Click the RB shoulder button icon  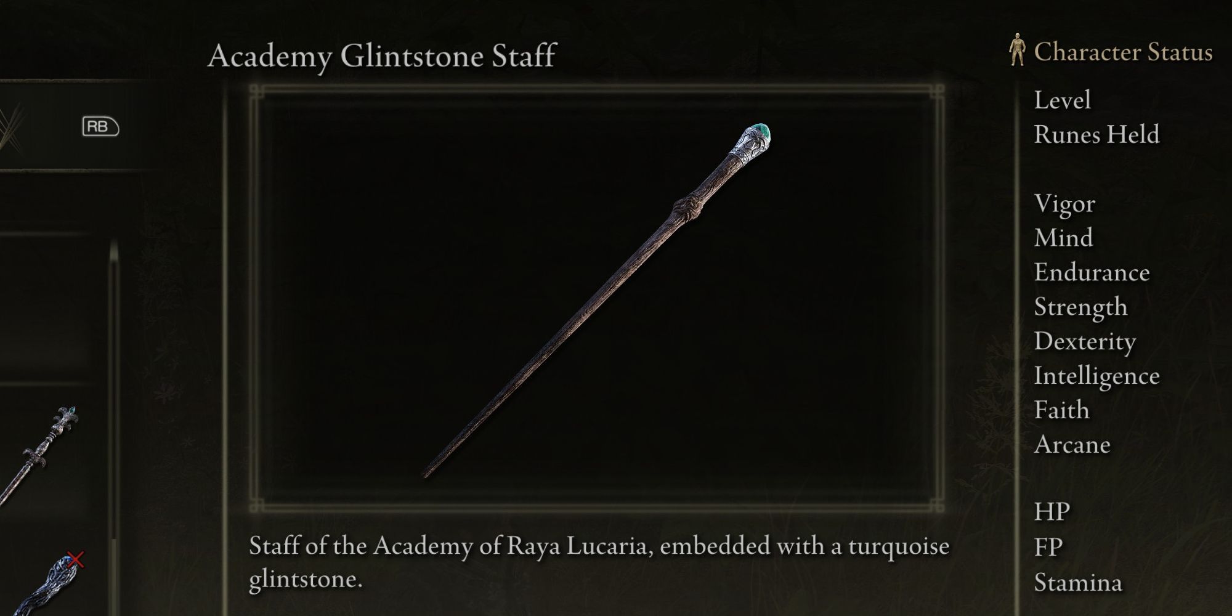[100, 126]
